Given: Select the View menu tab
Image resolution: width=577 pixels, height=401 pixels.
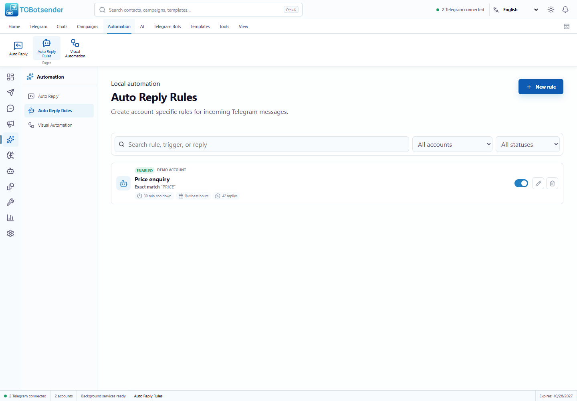Looking at the screenshot, I should pyautogui.click(x=243, y=26).
